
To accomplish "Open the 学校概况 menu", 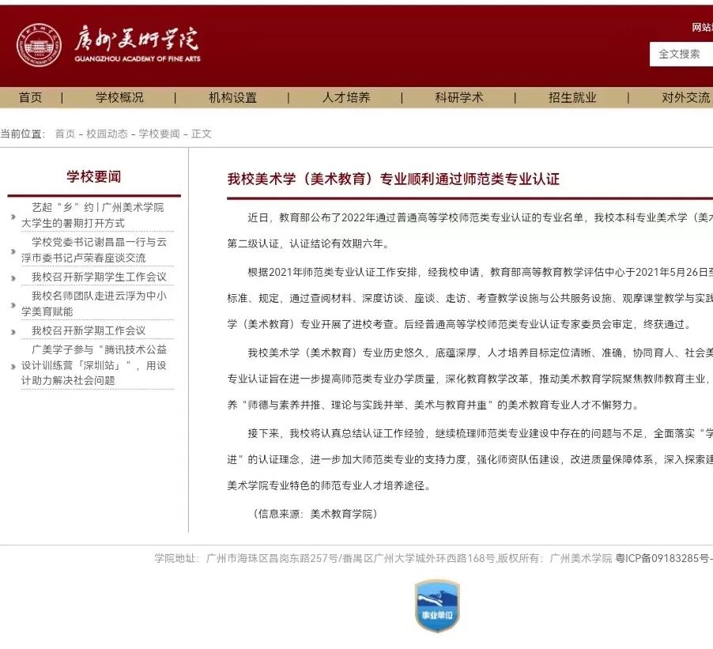I will pyautogui.click(x=119, y=97).
